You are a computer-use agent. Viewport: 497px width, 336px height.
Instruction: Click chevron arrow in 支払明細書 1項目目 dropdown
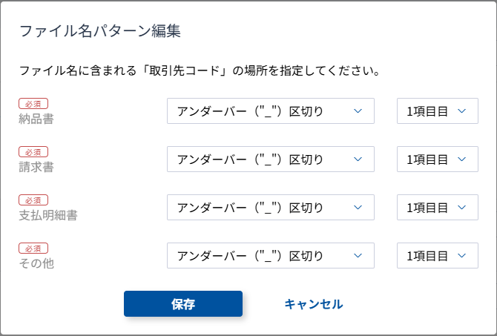click(462, 208)
